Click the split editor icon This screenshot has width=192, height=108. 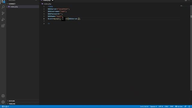[x=186, y=0]
